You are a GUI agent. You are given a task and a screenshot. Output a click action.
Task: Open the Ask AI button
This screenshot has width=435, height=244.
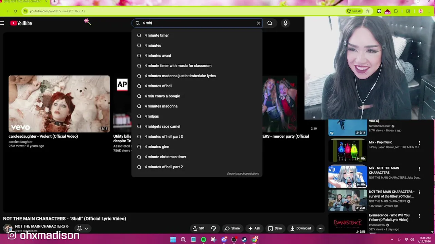point(254,228)
